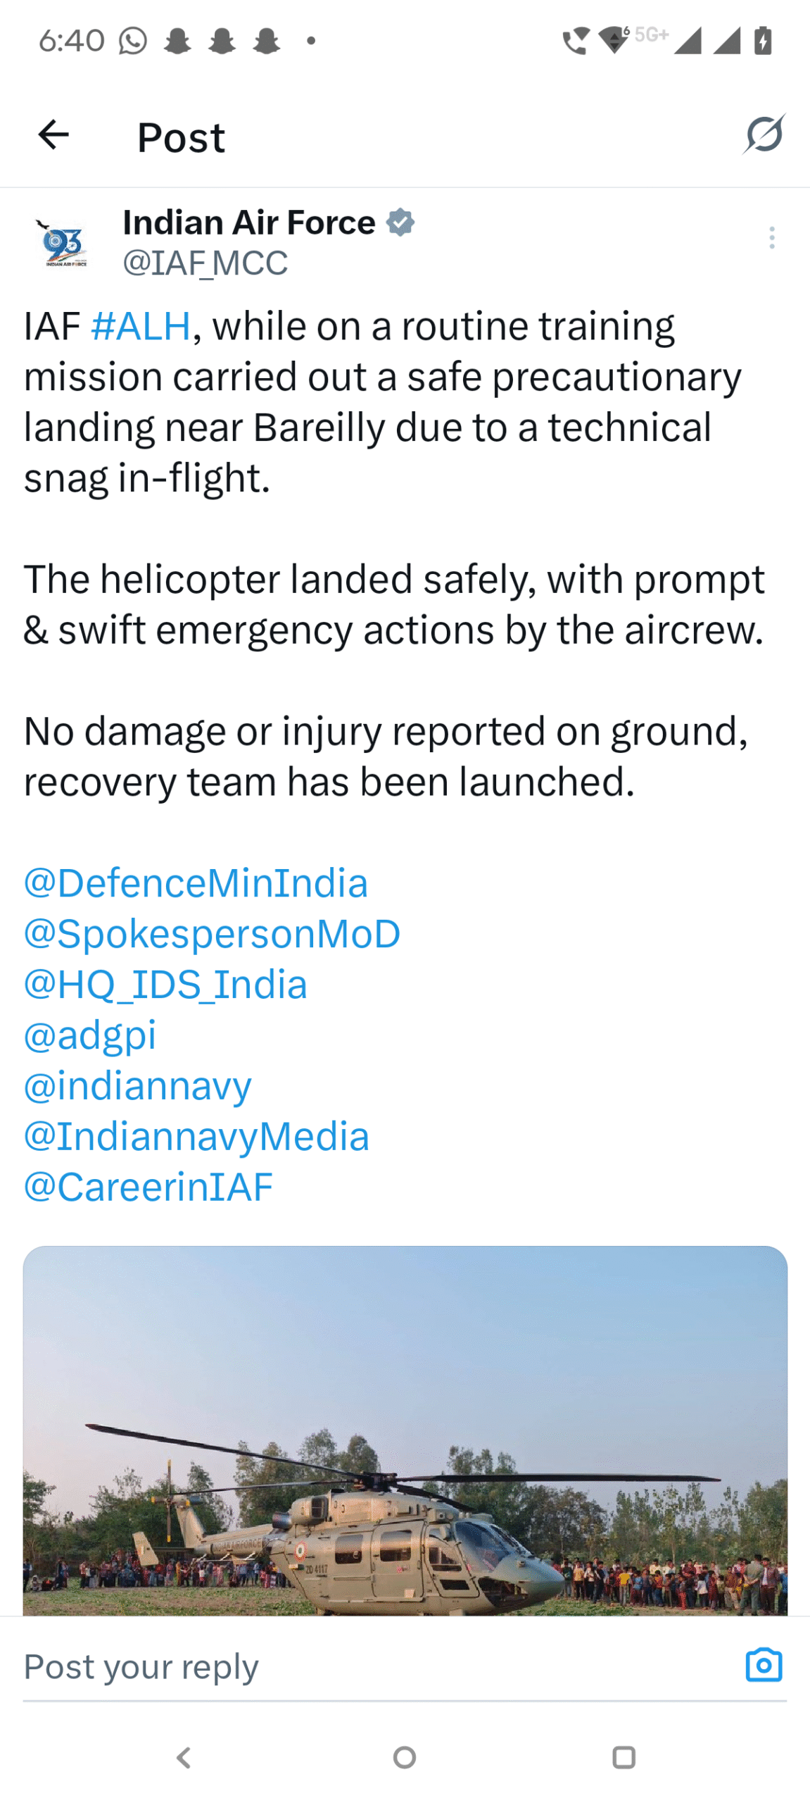810x1803 pixels.
Task: Tap the Post your reply field
Action: click(352, 1666)
